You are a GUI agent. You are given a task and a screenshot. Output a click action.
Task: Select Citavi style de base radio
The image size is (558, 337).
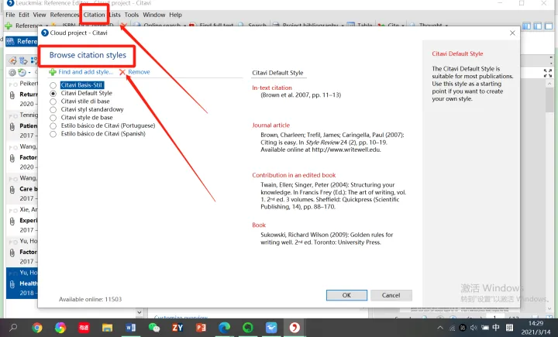53,118
